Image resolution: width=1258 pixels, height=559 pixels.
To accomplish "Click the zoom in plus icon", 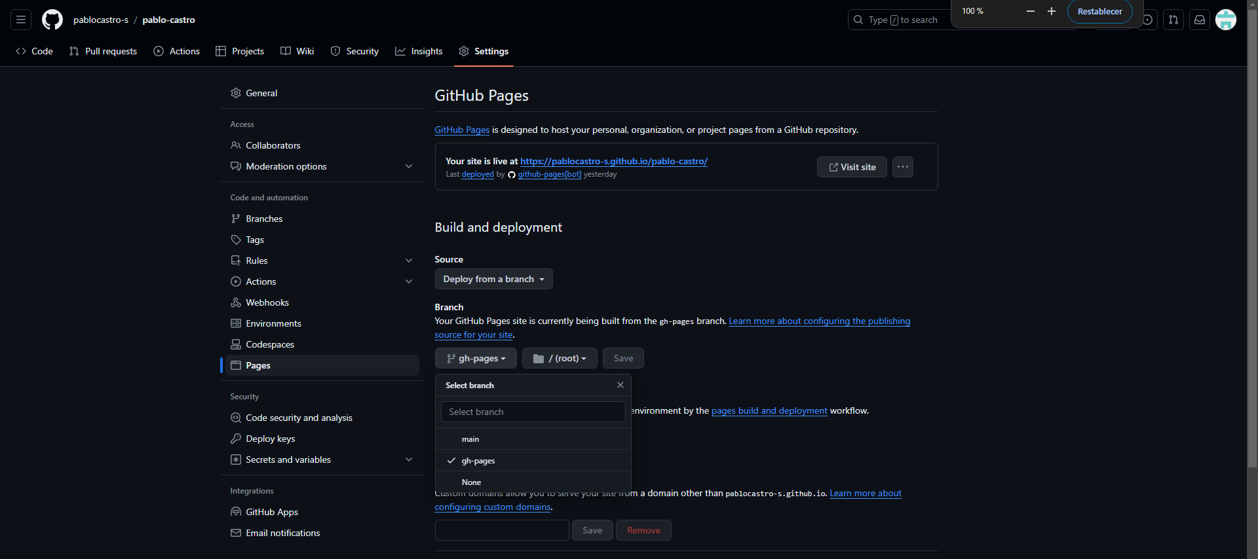I will [1052, 11].
